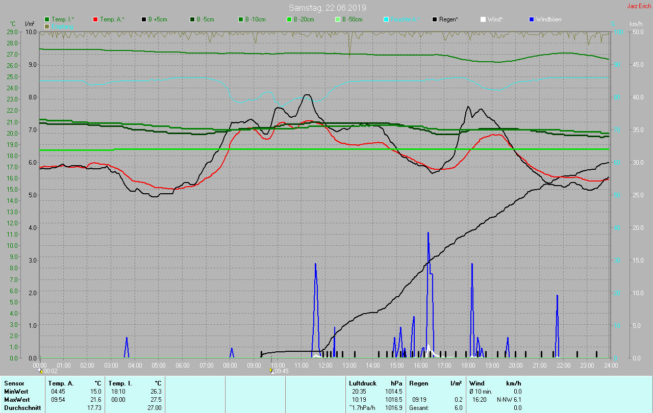Viewport: 653px width, 413px height.
Task: Click the white Wind legend square
Action: pos(483,19)
